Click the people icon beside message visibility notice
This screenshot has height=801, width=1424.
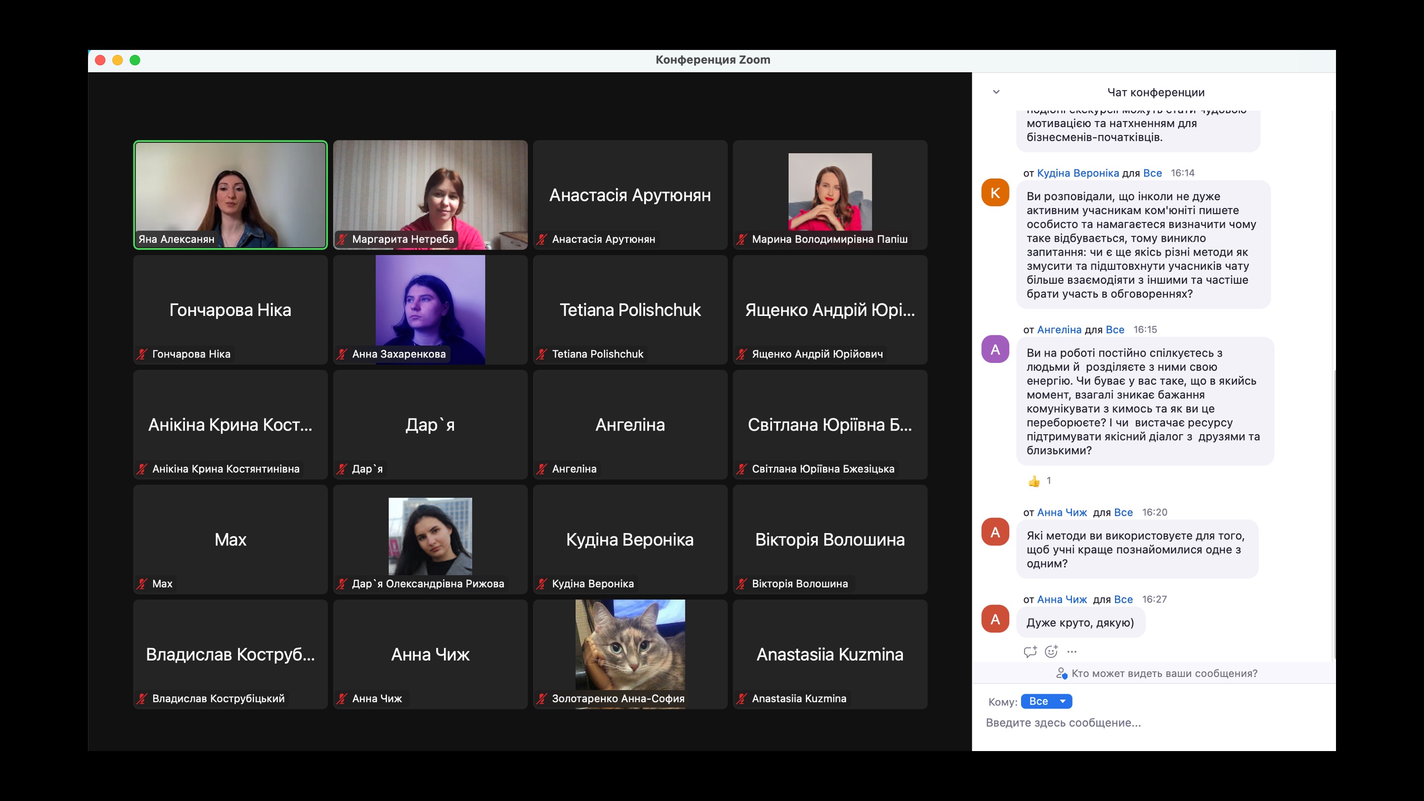point(1062,673)
